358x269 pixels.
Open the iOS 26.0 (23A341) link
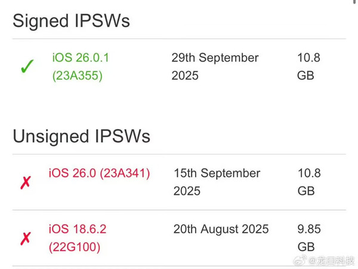tap(99, 173)
